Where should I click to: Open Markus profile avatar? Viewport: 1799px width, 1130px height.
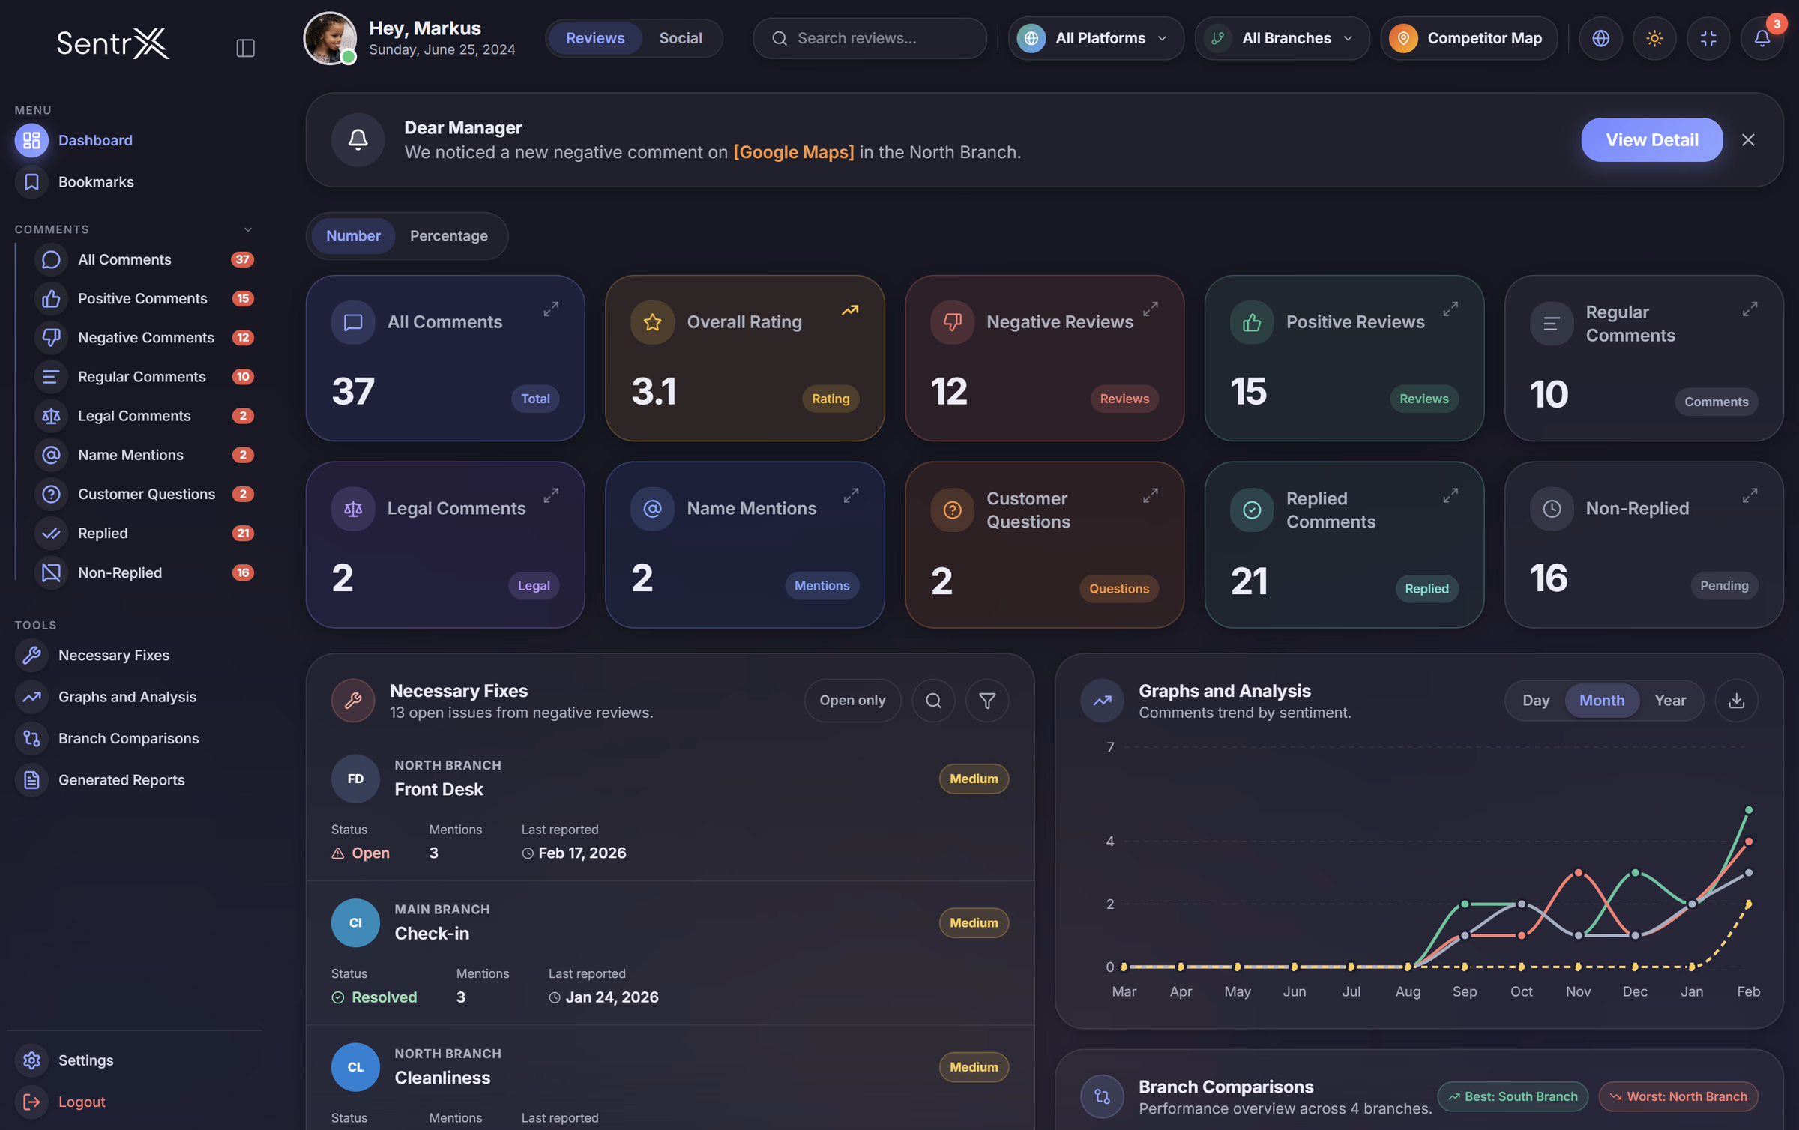[330, 38]
